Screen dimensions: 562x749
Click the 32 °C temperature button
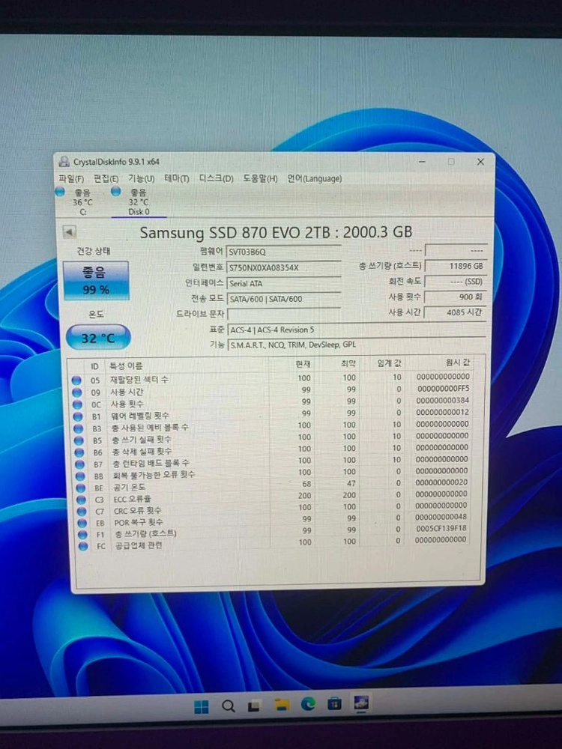point(98,338)
